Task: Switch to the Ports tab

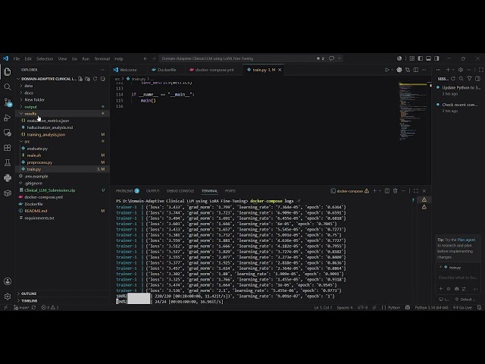Action: click(230, 191)
